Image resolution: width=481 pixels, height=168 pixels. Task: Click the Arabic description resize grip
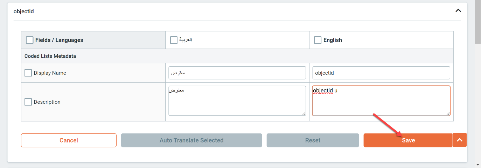(x=304, y=113)
